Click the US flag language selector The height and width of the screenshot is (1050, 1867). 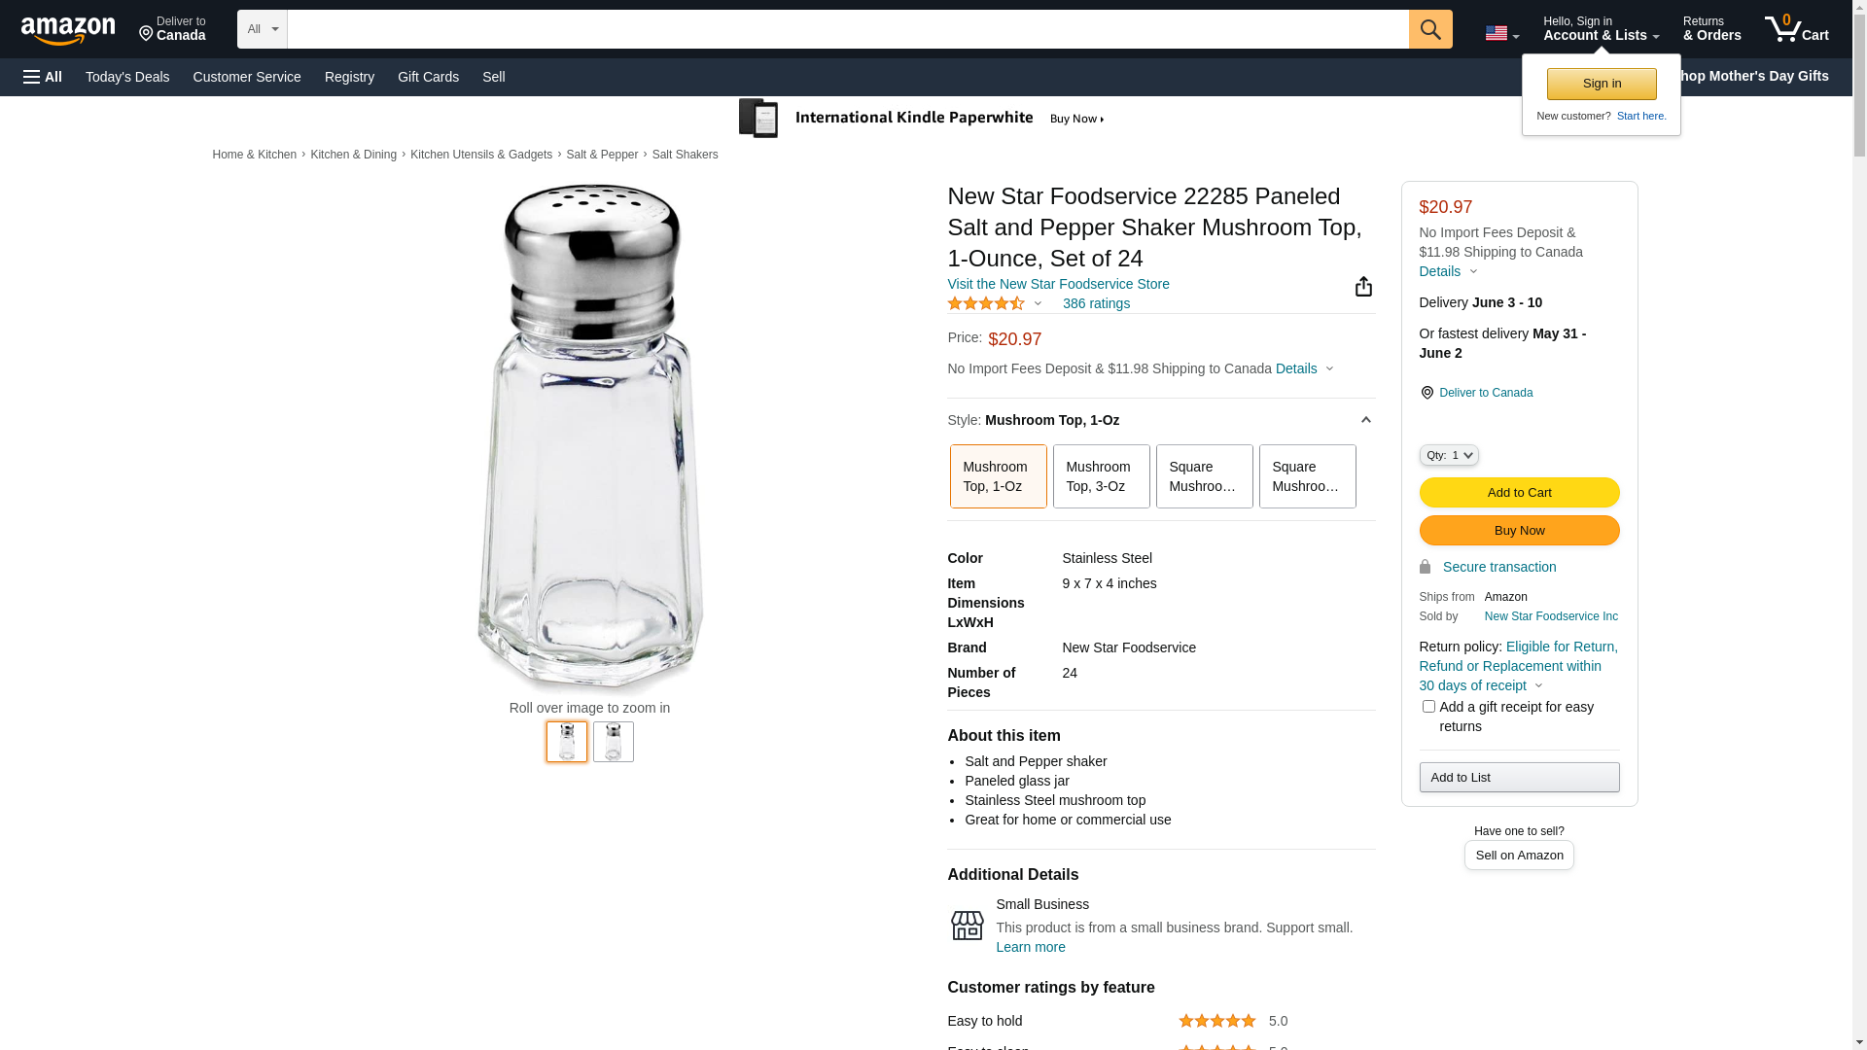(1500, 34)
